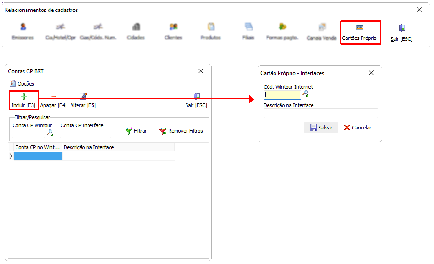Open lookup beside Cód. Wintour Internet field
Screen dimensions: 434x264
(x=306, y=94)
